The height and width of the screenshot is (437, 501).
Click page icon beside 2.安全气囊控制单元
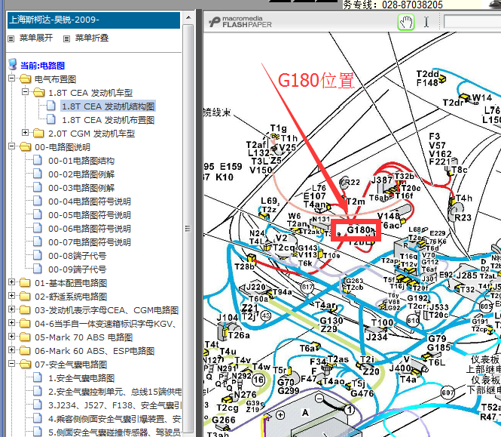38,391
